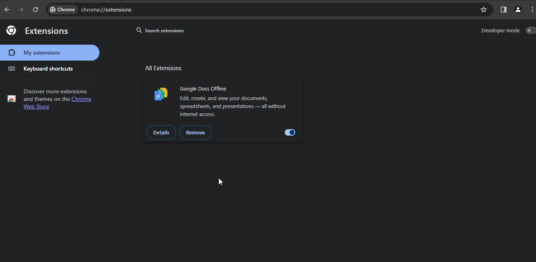Select My extensions in sidebar
This screenshot has height=262, width=536.
pyautogui.click(x=50, y=53)
